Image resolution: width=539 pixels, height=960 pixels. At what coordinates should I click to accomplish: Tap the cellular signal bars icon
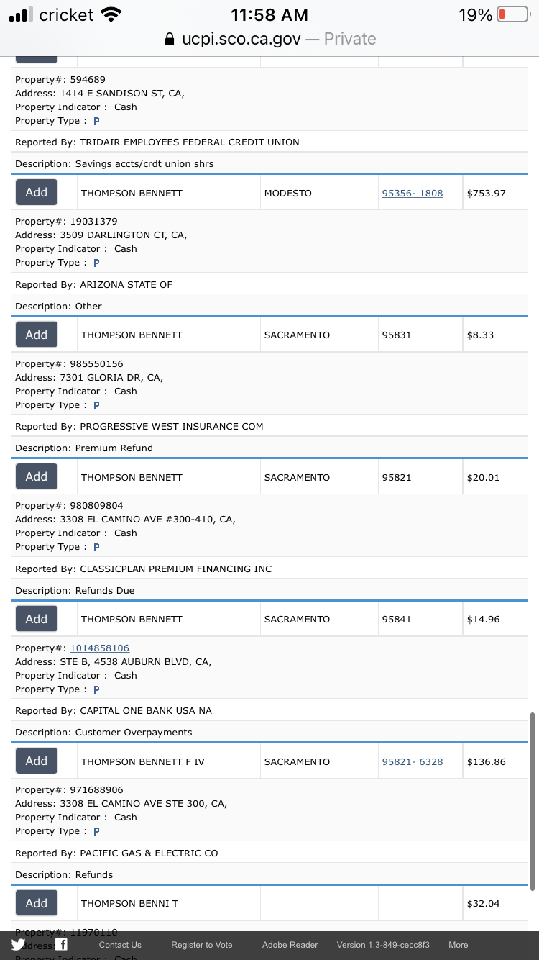coord(22,14)
